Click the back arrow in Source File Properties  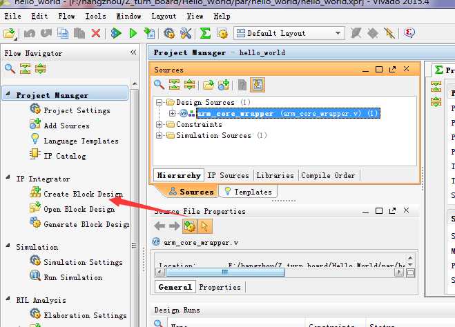159,226
